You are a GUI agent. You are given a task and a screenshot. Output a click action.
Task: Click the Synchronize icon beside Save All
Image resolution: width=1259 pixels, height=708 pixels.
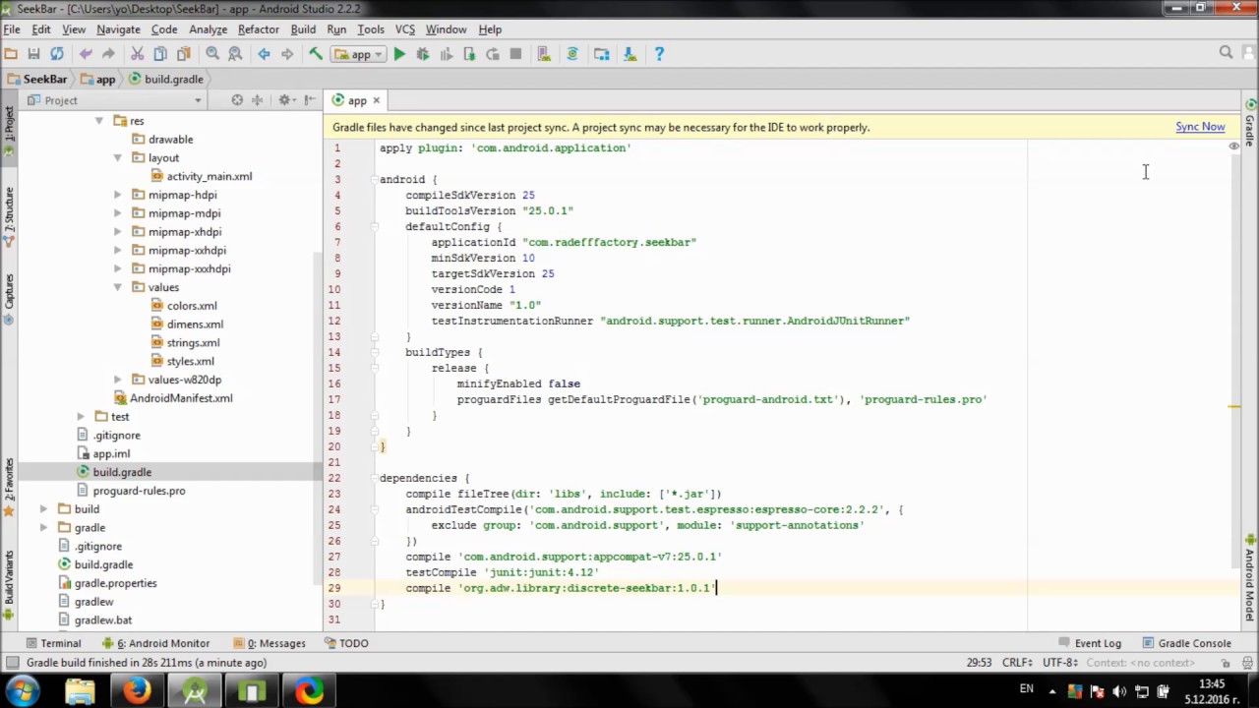(x=57, y=54)
